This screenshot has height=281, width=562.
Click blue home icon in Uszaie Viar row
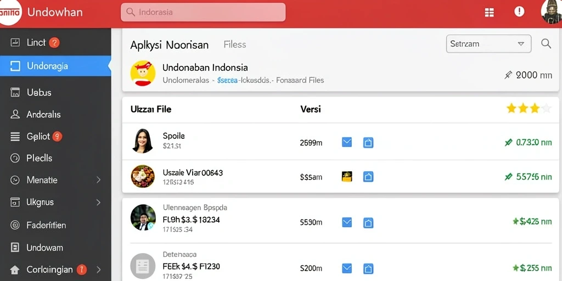click(x=368, y=176)
